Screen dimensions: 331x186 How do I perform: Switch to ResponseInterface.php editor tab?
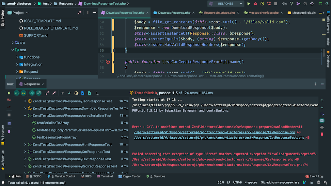pyautogui.click(x=219, y=13)
